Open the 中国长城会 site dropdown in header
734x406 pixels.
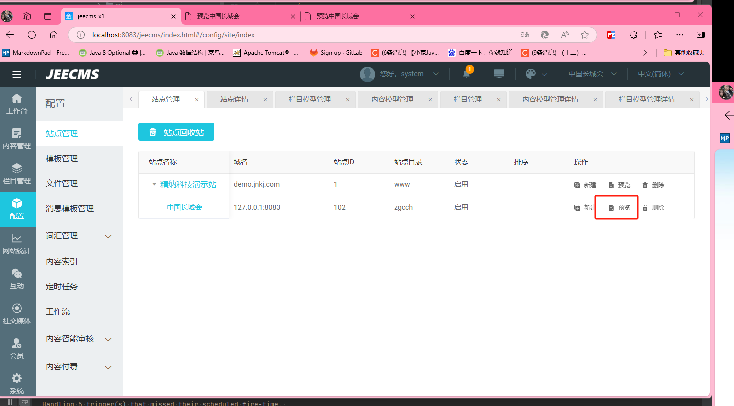[x=592, y=74]
